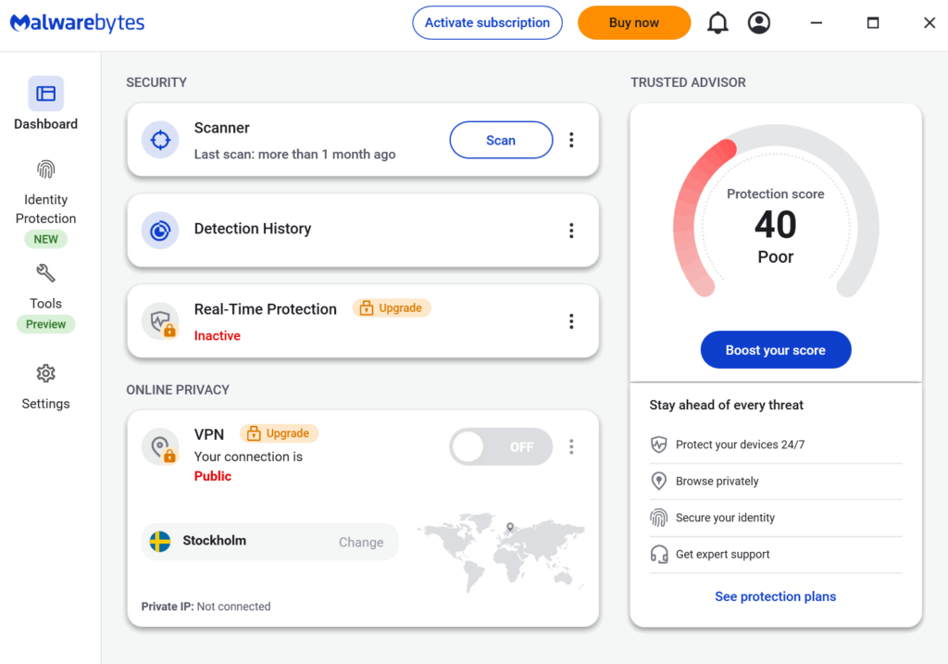Go to the Dashboard tab
Image resolution: width=948 pixels, height=664 pixels.
[x=45, y=104]
